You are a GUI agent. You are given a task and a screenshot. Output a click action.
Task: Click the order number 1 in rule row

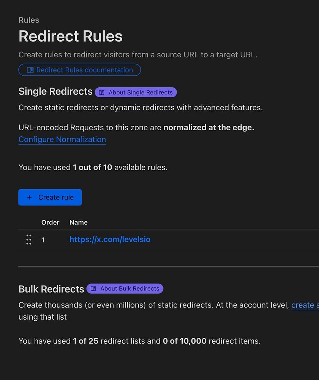pos(43,240)
